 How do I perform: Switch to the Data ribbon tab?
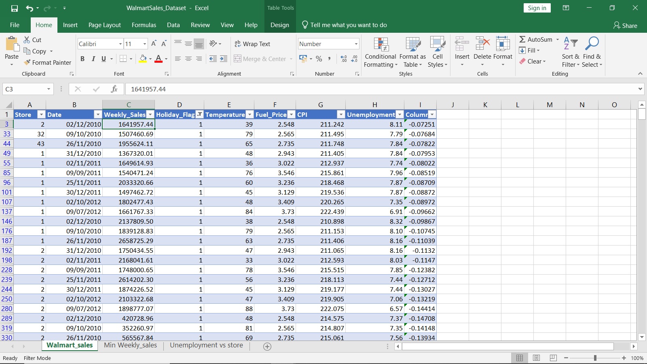[173, 25]
